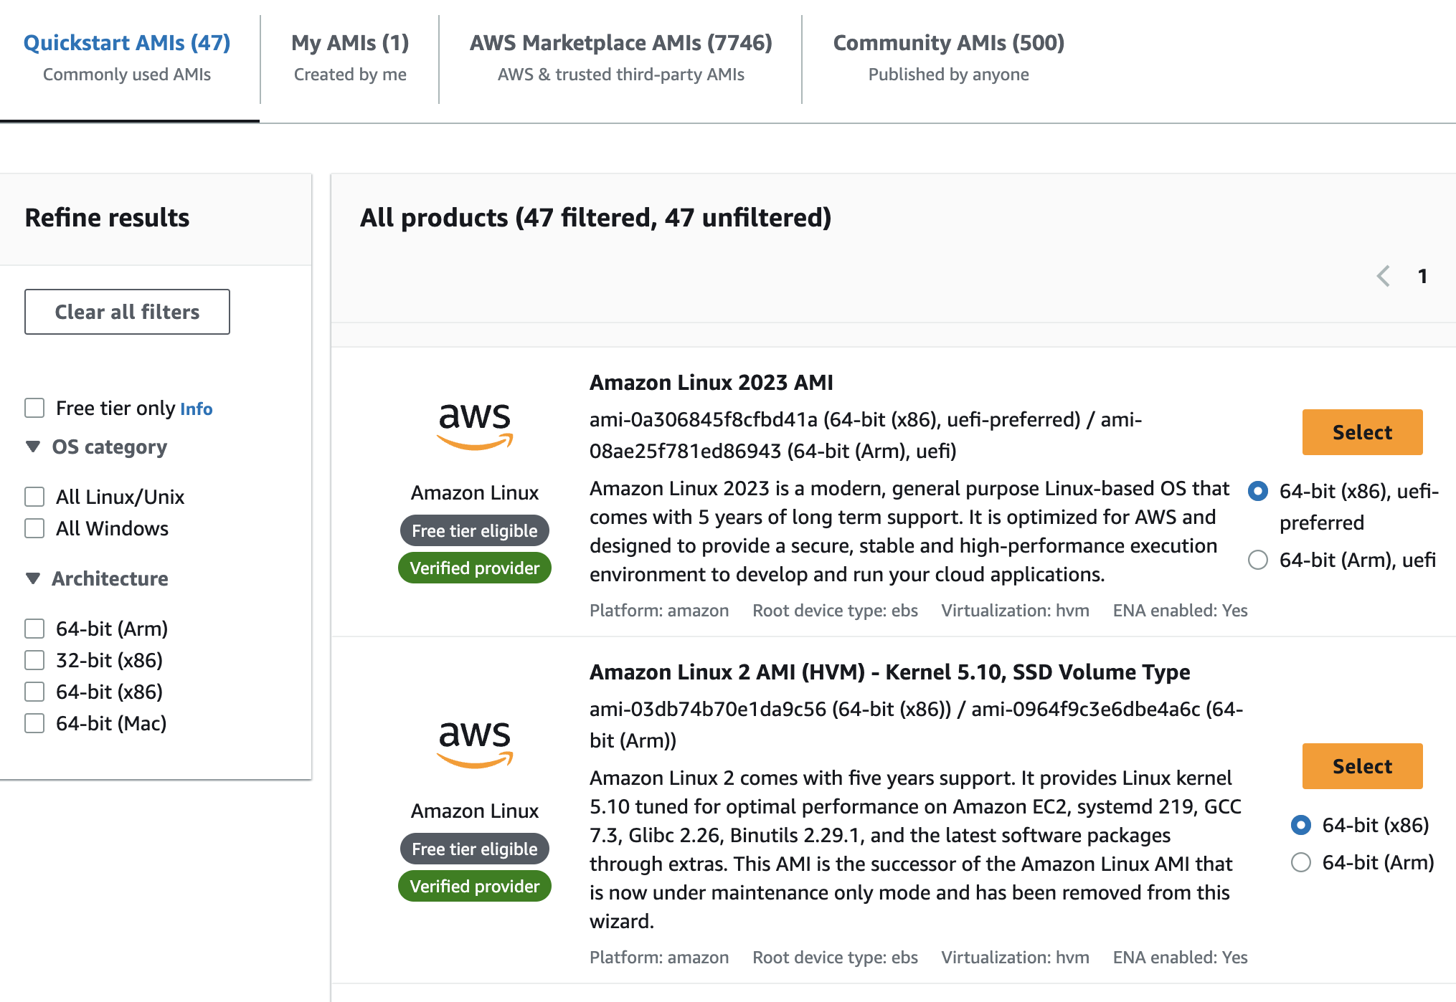Click Verified provider badge on Amazon Linux 2023
The image size is (1456, 1002).
tap(474, 568)
